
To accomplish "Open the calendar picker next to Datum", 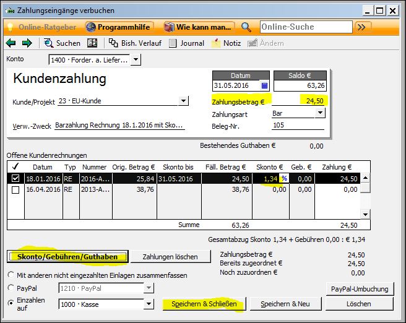I will click(x=264, y=85).
